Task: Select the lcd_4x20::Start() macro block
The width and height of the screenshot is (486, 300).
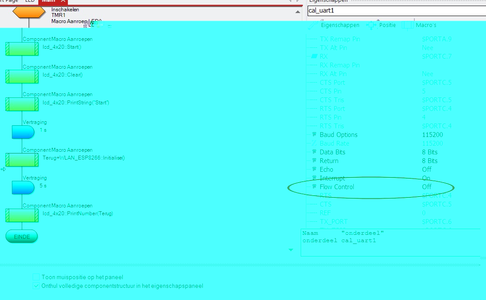Action: coord(22,49)
